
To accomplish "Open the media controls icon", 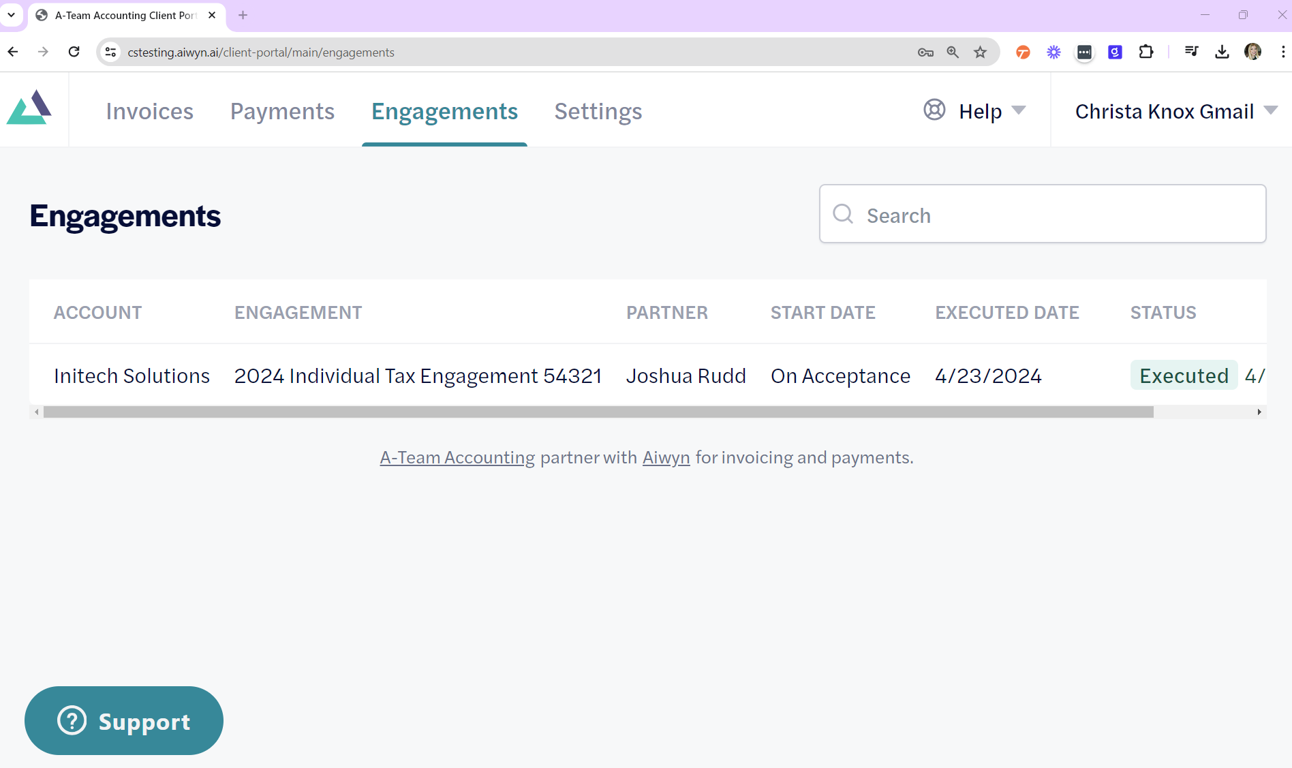I will tap(1191, 52).
